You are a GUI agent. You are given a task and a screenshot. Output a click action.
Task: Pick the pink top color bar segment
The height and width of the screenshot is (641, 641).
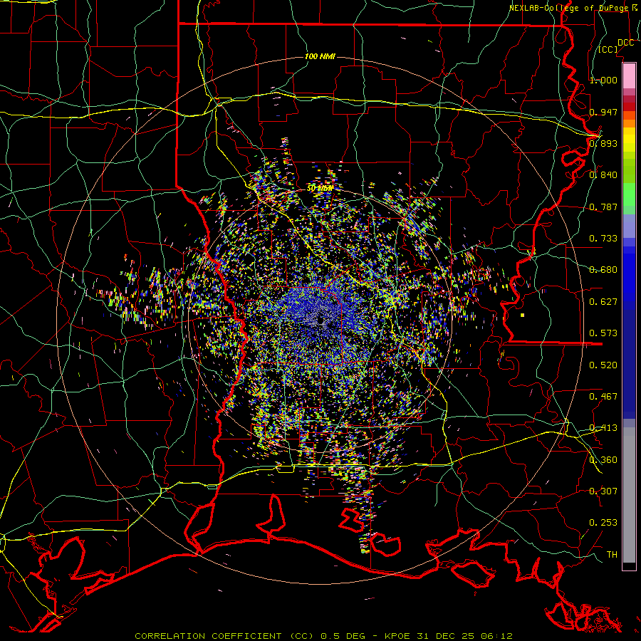pos(629,75)
